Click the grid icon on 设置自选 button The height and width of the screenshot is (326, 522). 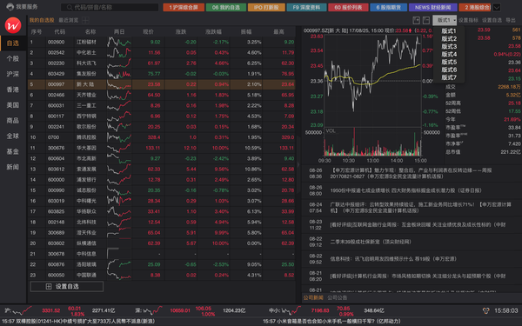[49, 286]
